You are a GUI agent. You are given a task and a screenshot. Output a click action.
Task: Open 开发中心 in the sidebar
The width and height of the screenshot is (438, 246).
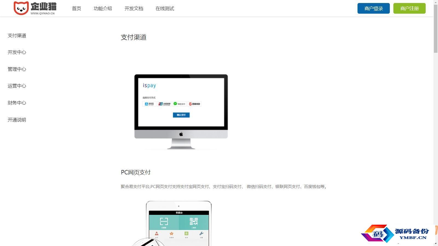tap(17, 52)
